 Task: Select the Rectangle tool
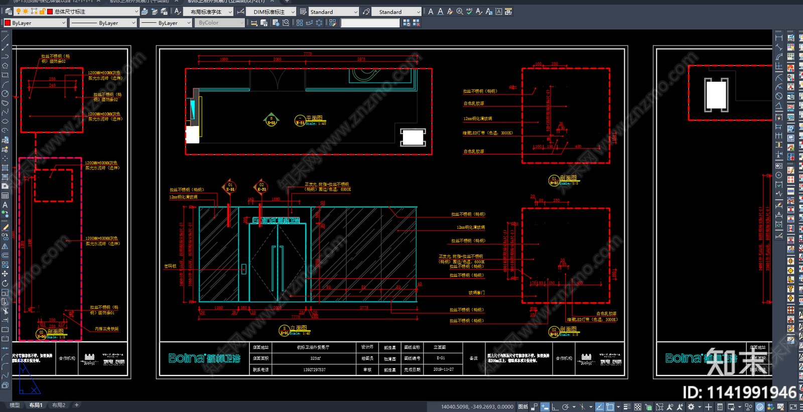point(5,75)
